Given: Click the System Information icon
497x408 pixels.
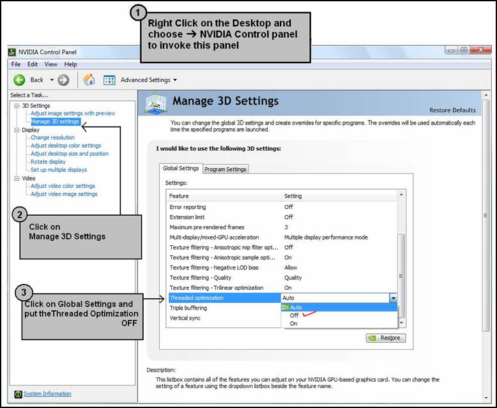Looking at the screenshot, I should click(18, 394).
